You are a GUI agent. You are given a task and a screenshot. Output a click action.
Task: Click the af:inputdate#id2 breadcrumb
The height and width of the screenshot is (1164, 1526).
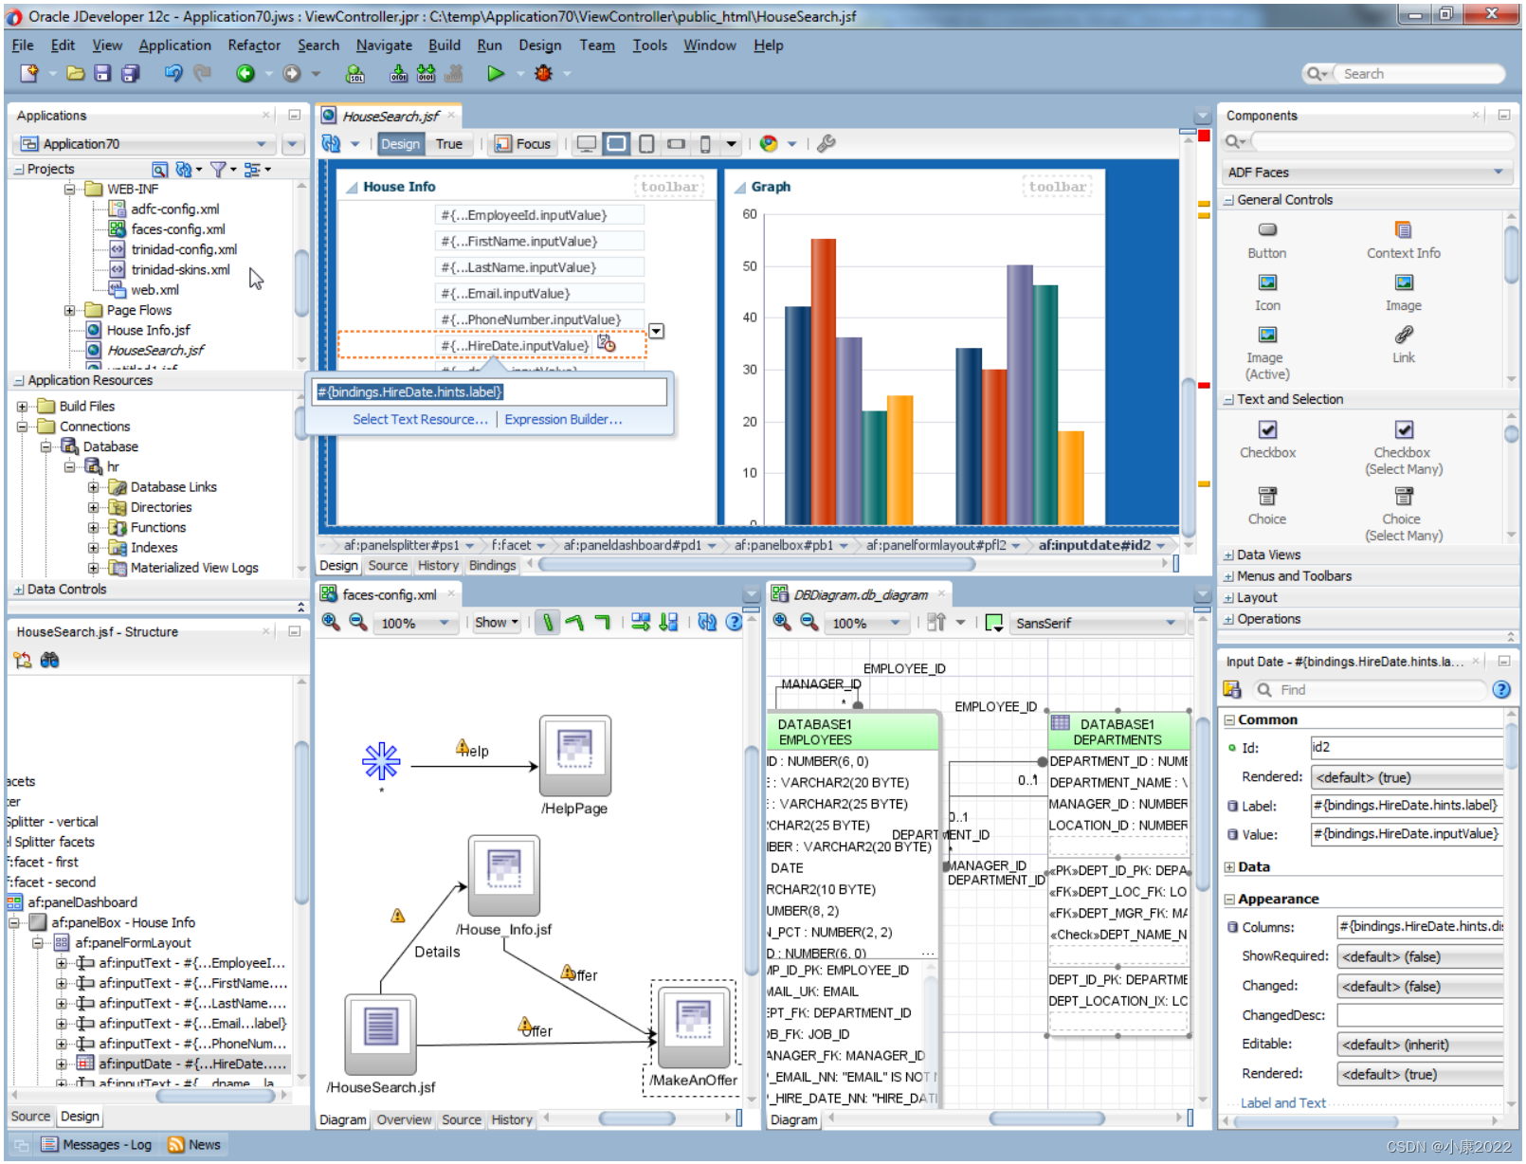(1094, 545)
